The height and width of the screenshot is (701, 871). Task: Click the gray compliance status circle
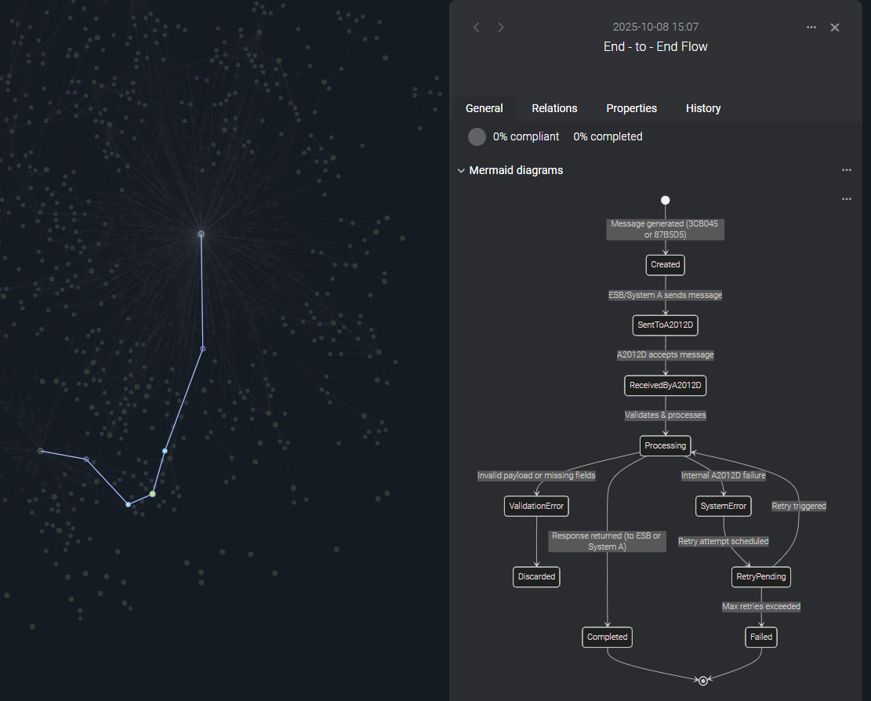click(x=477, y=136)
